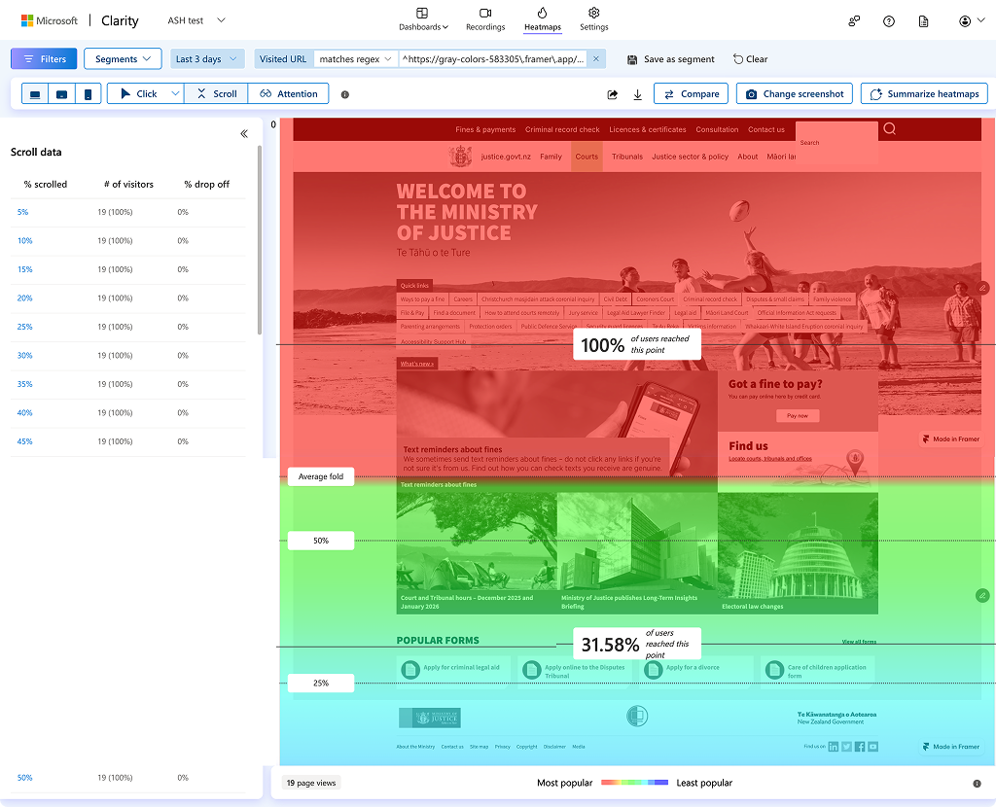Click the Scroll data panel scrollbar
This screenshot has width=996, height=807.
(259, 239)
